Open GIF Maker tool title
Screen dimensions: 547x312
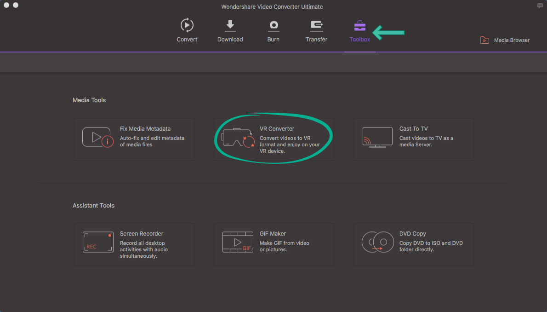click(273, 233)
